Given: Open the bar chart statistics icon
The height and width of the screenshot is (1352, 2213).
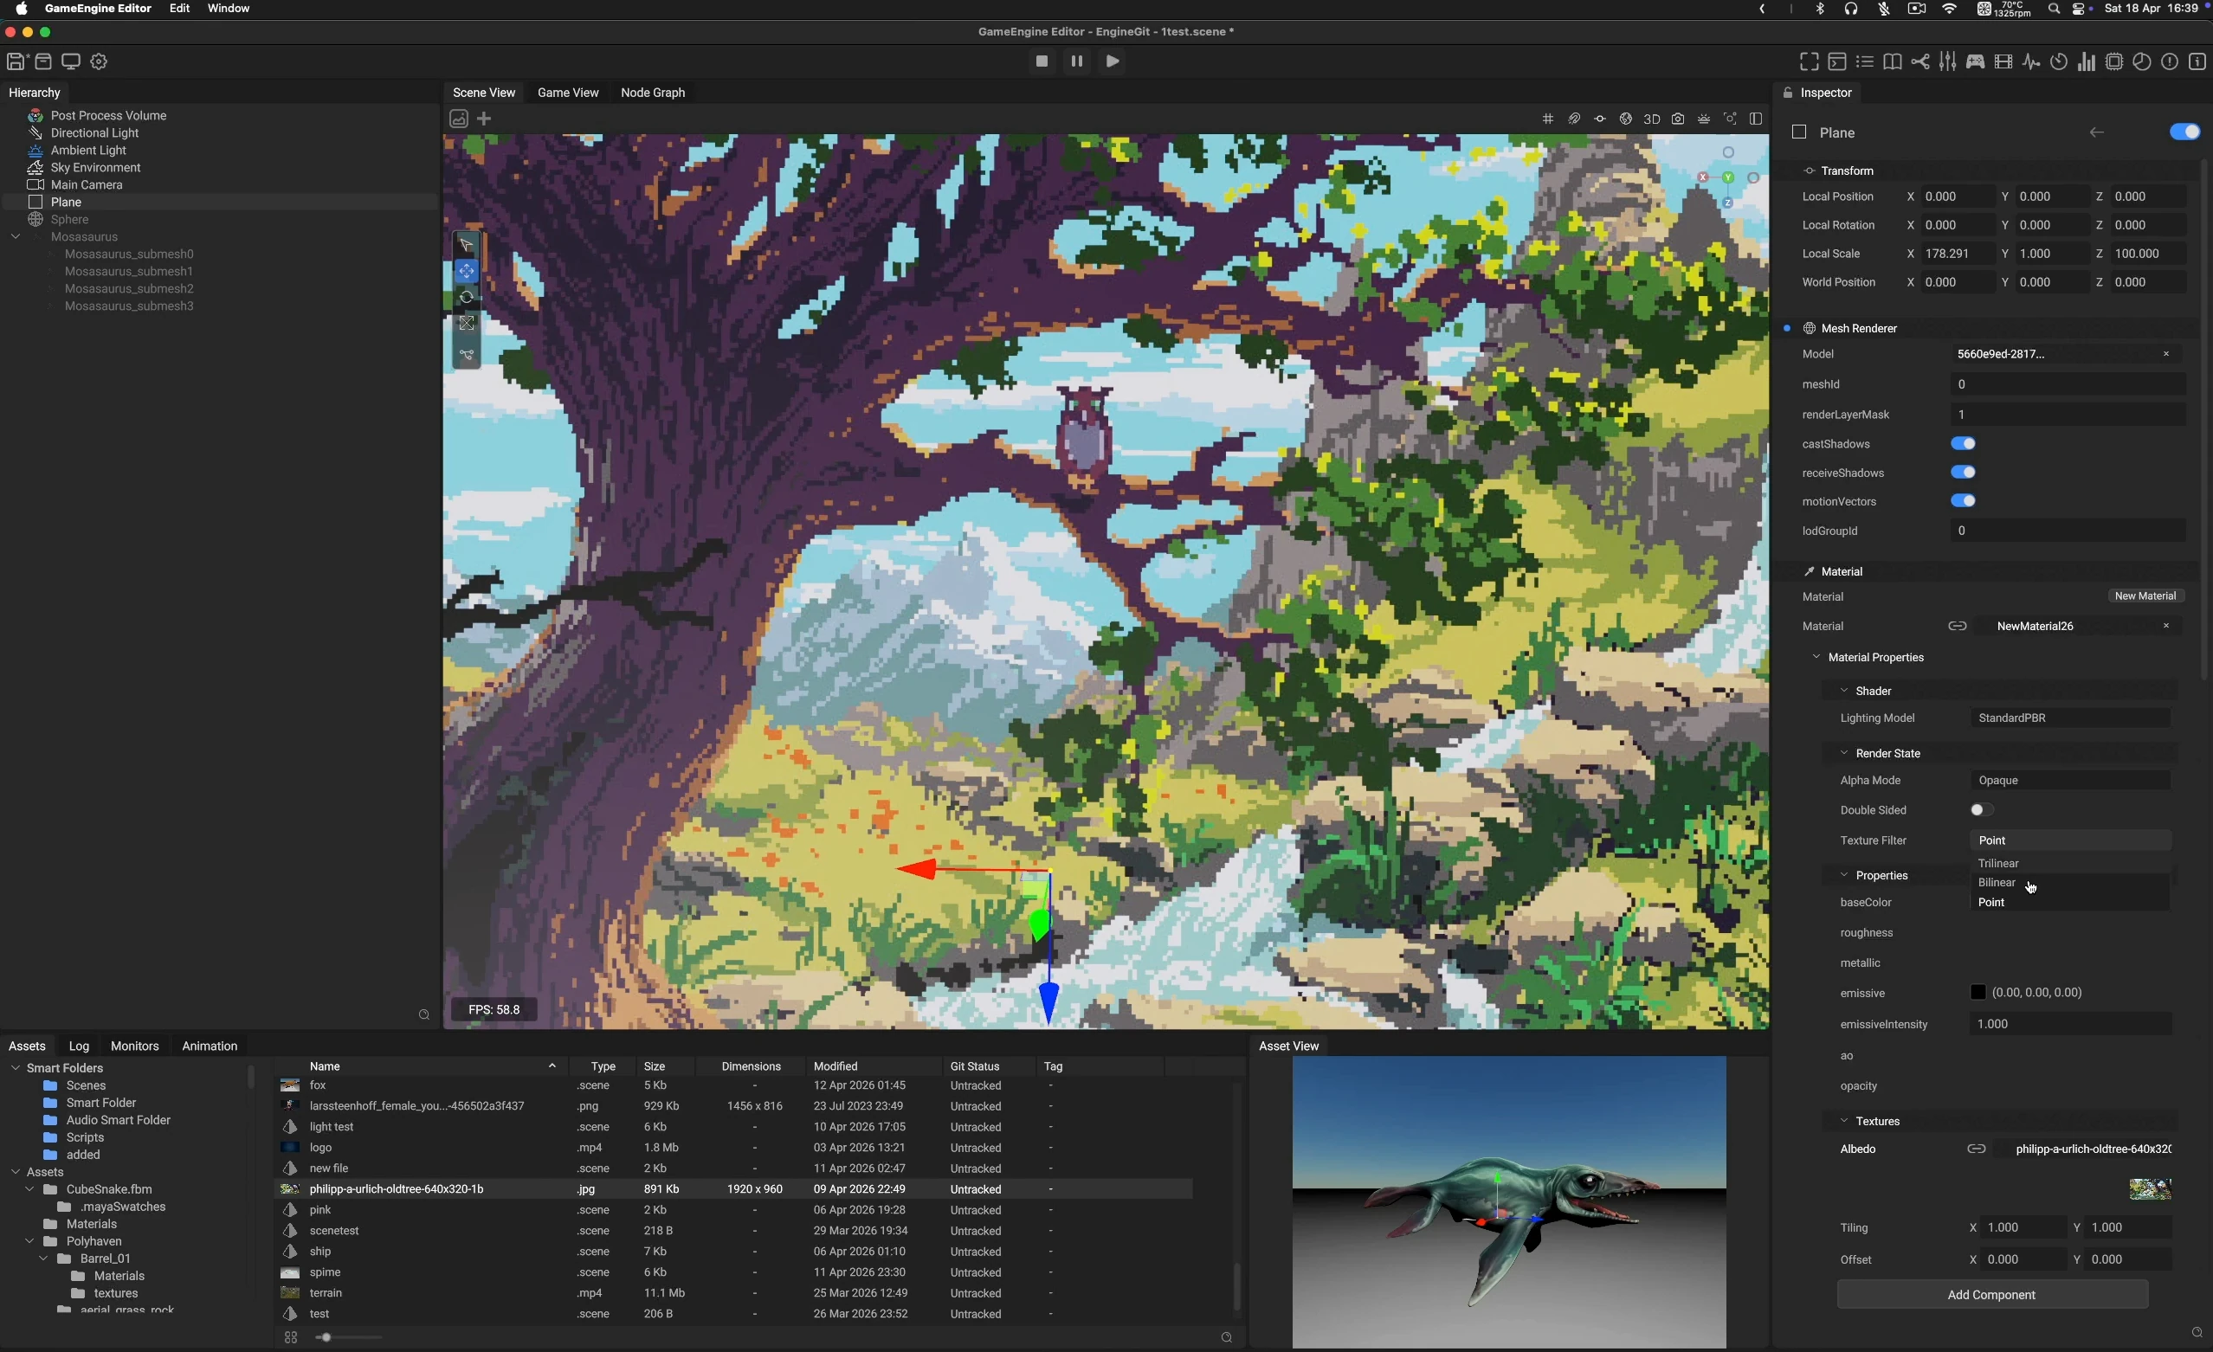Looking at the screenshot, I should [x=2087, y=62].
